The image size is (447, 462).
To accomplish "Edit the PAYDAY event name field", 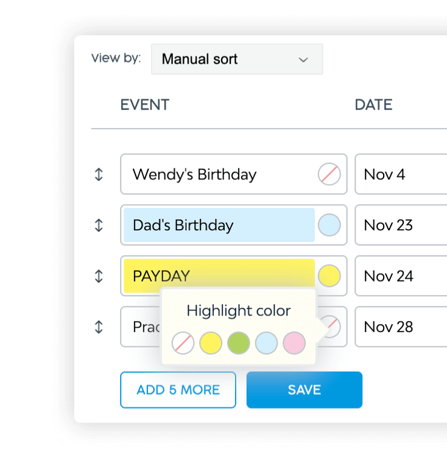I will pyautogui.click(x=219, y=276).
